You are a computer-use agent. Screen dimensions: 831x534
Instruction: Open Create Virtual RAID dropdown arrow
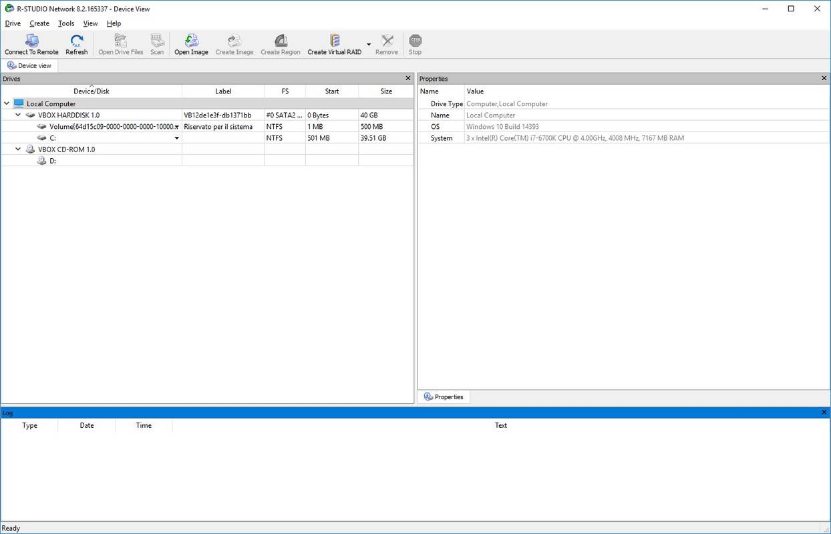[x=369, y=45]
